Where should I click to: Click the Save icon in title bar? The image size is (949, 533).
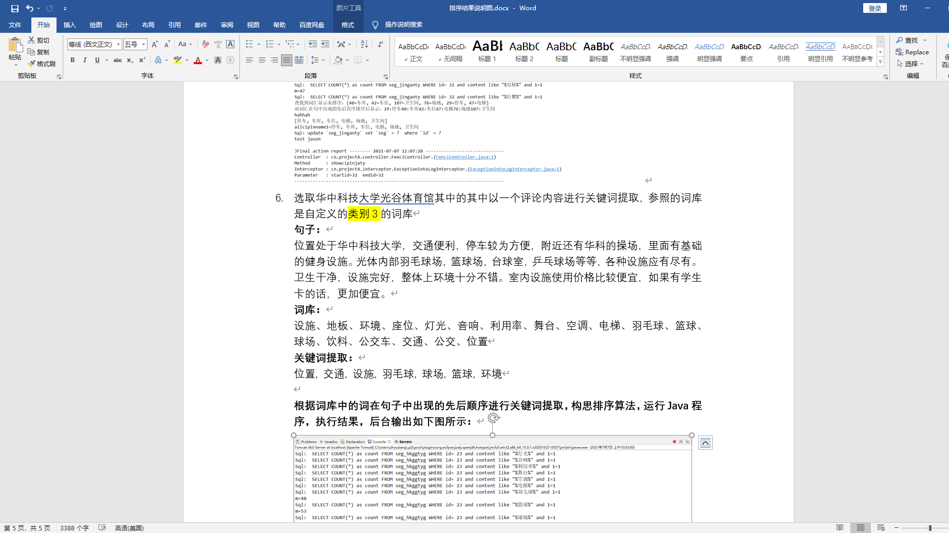tap(14, 8)
